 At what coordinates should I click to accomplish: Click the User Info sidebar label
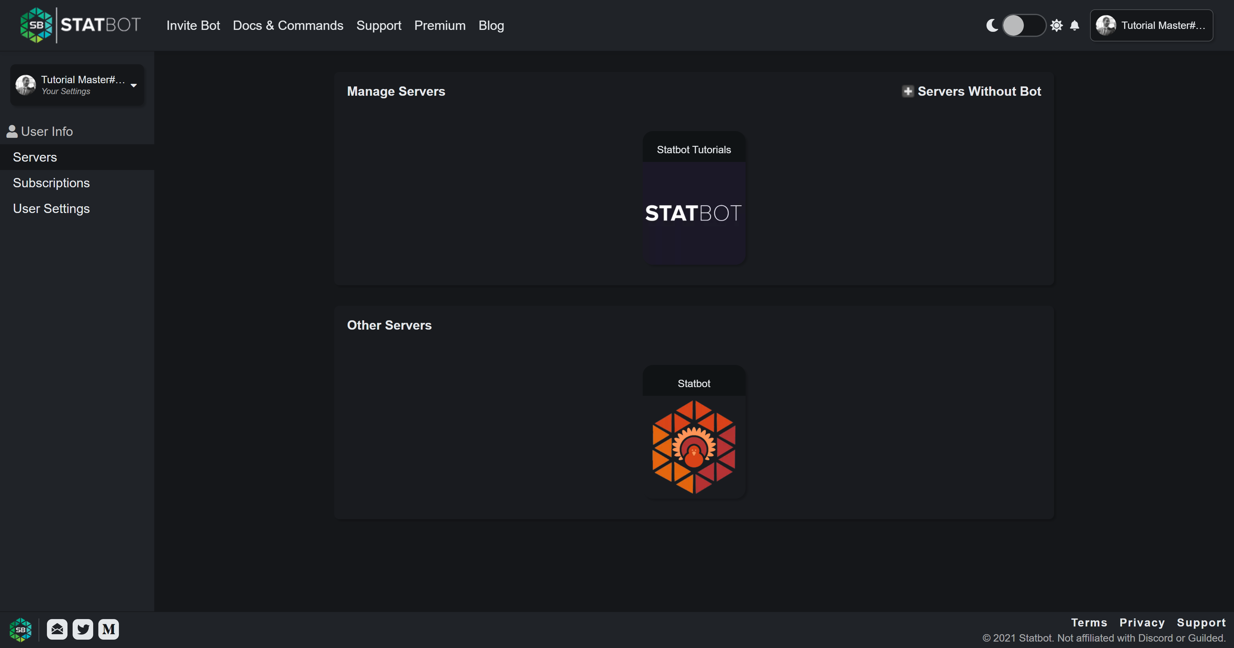coord(47,131)
